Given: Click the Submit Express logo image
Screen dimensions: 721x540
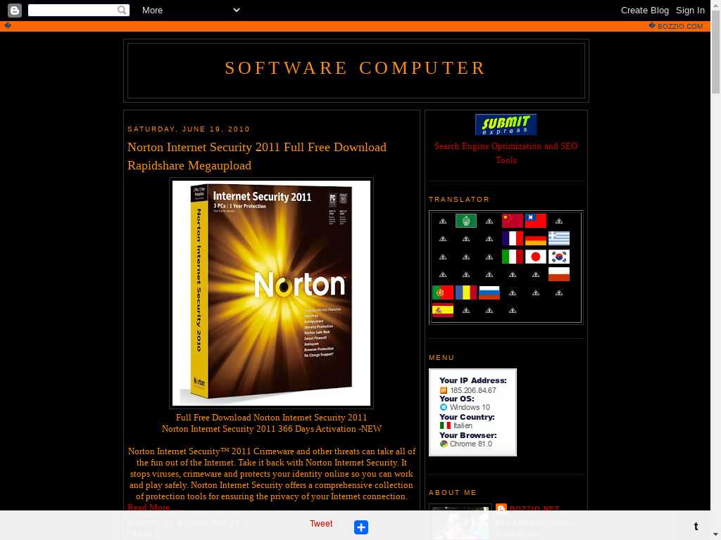Looking at the screenshot, I should (506, 124).
